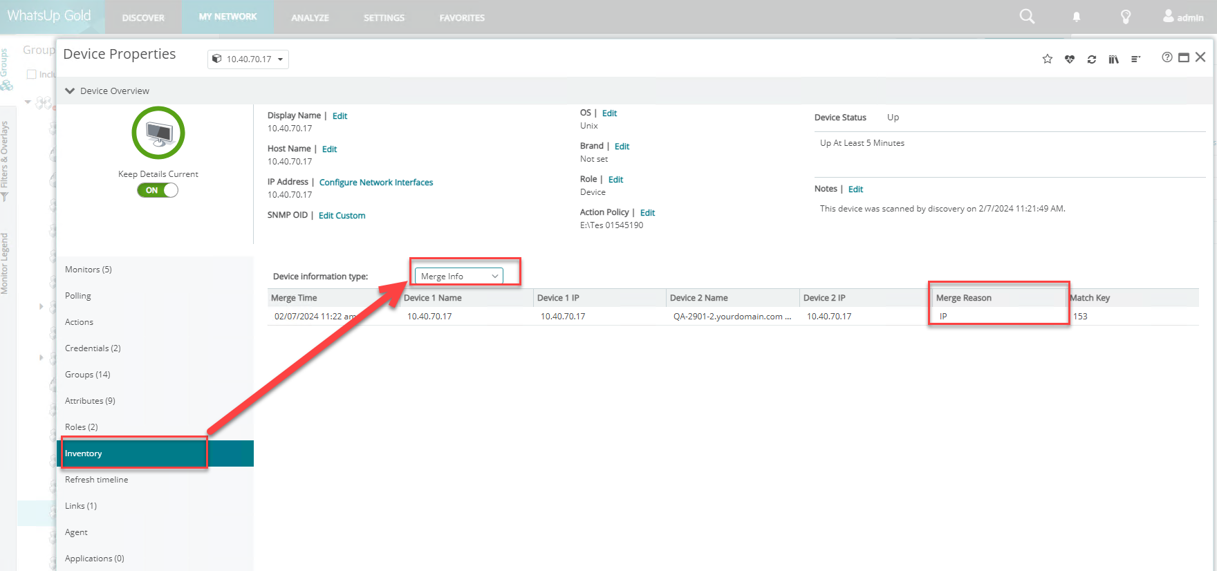Click the lightbulb tips icon
This screenshot has height=571, width=1217.
click(x=1126, y=17)
